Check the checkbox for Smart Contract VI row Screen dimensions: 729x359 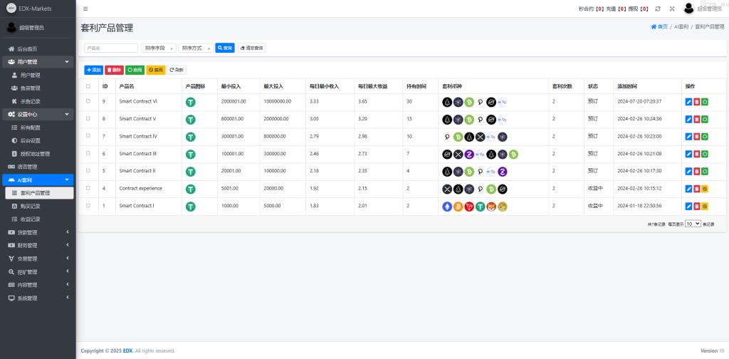88,102
